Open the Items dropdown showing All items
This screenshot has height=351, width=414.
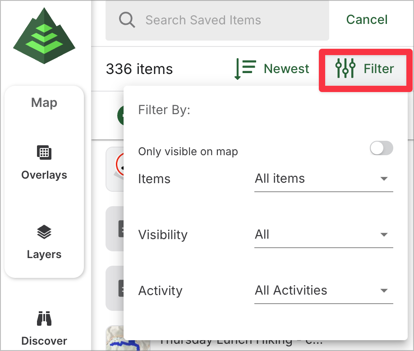(x=323, y=179)
